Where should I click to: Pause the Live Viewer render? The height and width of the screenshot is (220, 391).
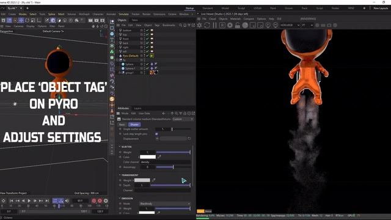pyautogui.click(x=214, y=25)
